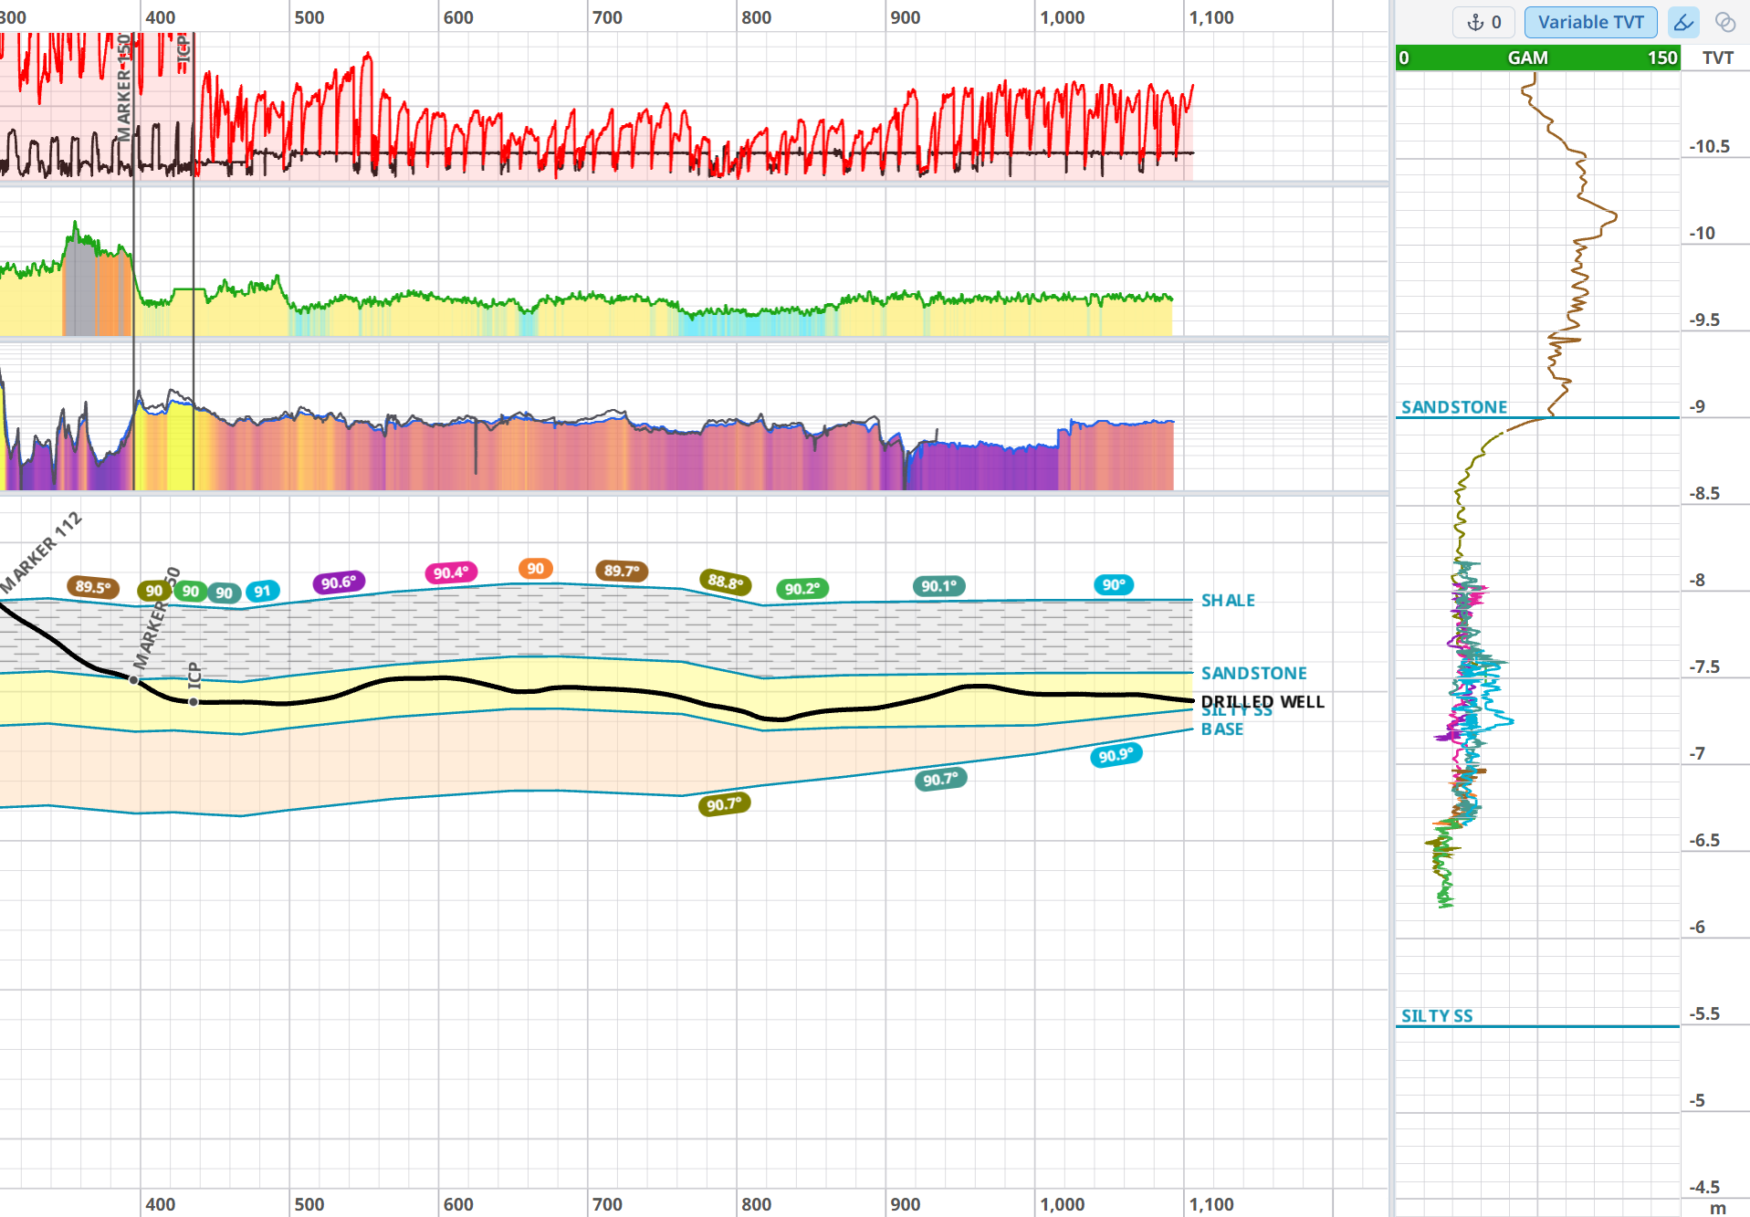
Task: Click the MARKER-150 label in the top track
Action: point(124,87)
